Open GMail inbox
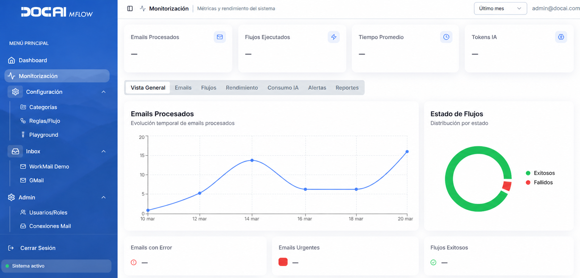 37,180
